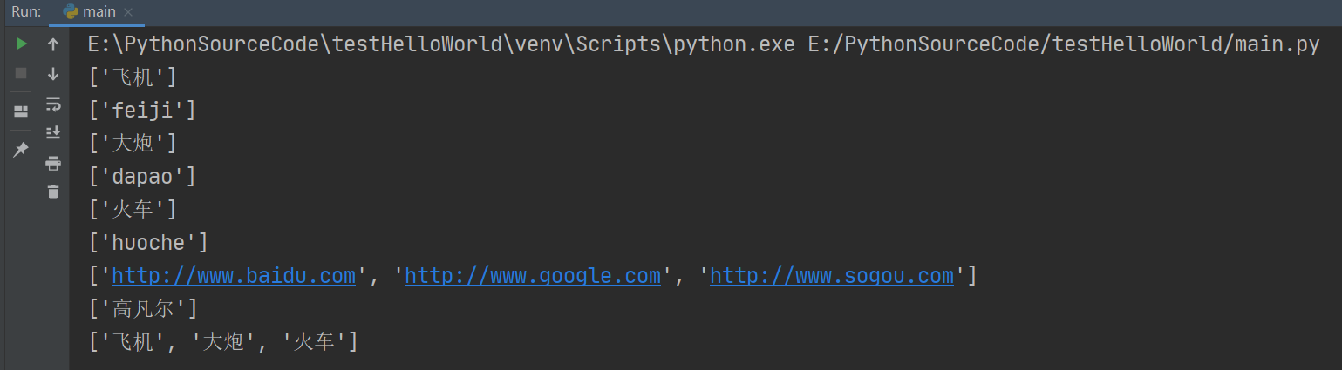Jump down the stack trace
The width and height of the screenshot is (1342, 370).
[53, 74]
